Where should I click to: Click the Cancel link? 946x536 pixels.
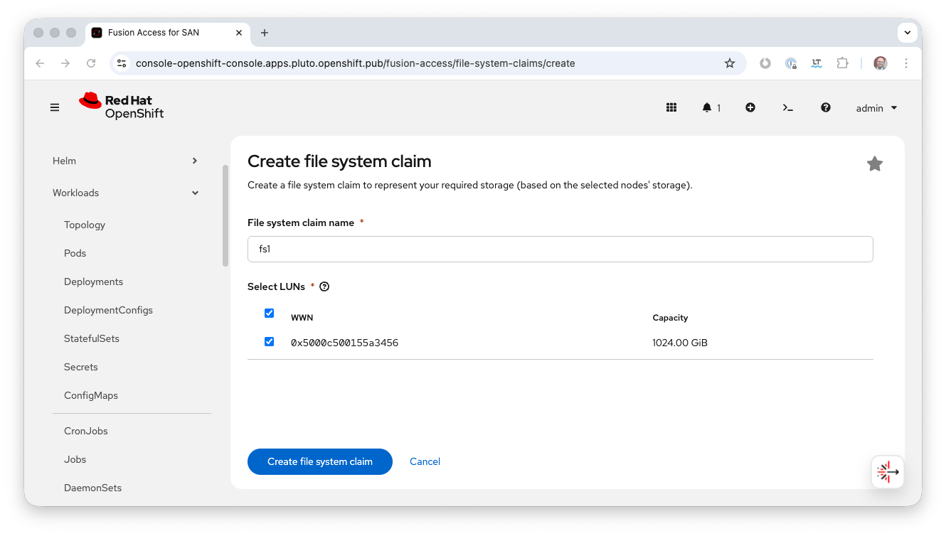[425, 461]
